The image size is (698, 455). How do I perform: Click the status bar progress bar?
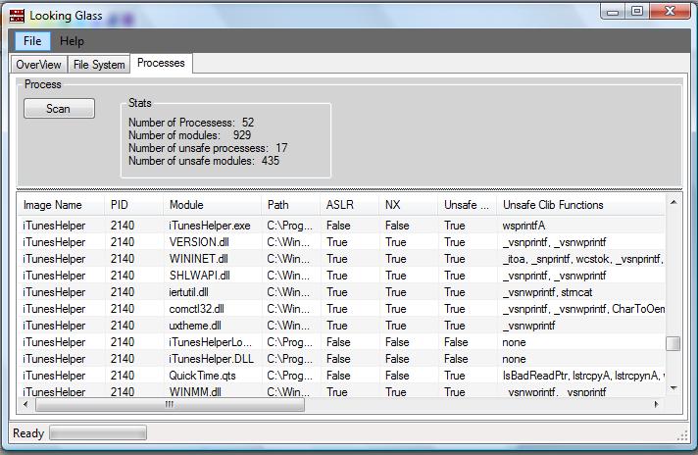pos(98,433)
